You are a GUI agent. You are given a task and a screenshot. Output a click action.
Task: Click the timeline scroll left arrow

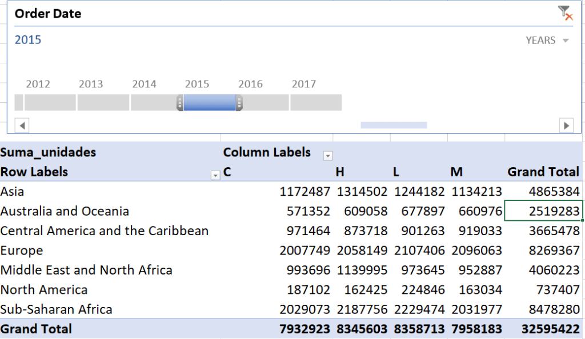(x=22, y=126)
